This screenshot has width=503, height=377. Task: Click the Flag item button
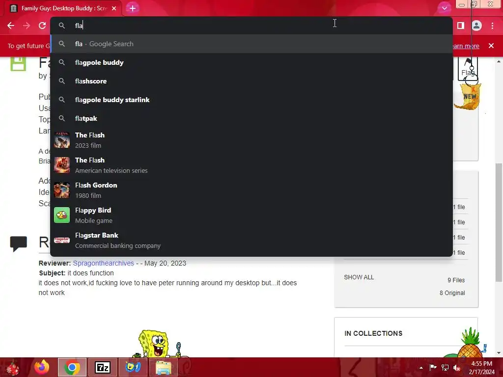point(468,68)
